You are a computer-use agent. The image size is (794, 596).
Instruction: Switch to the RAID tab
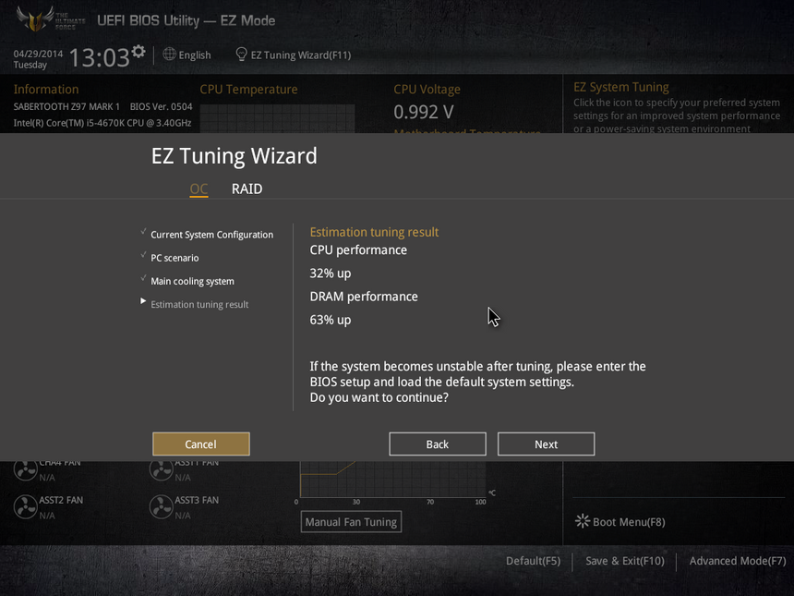click(247, 189)
